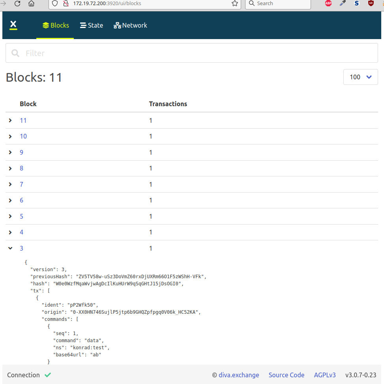This screenshot has height=384, width=384.
Task: Open the AGPLv3 license link
Action: coord(325,375)
